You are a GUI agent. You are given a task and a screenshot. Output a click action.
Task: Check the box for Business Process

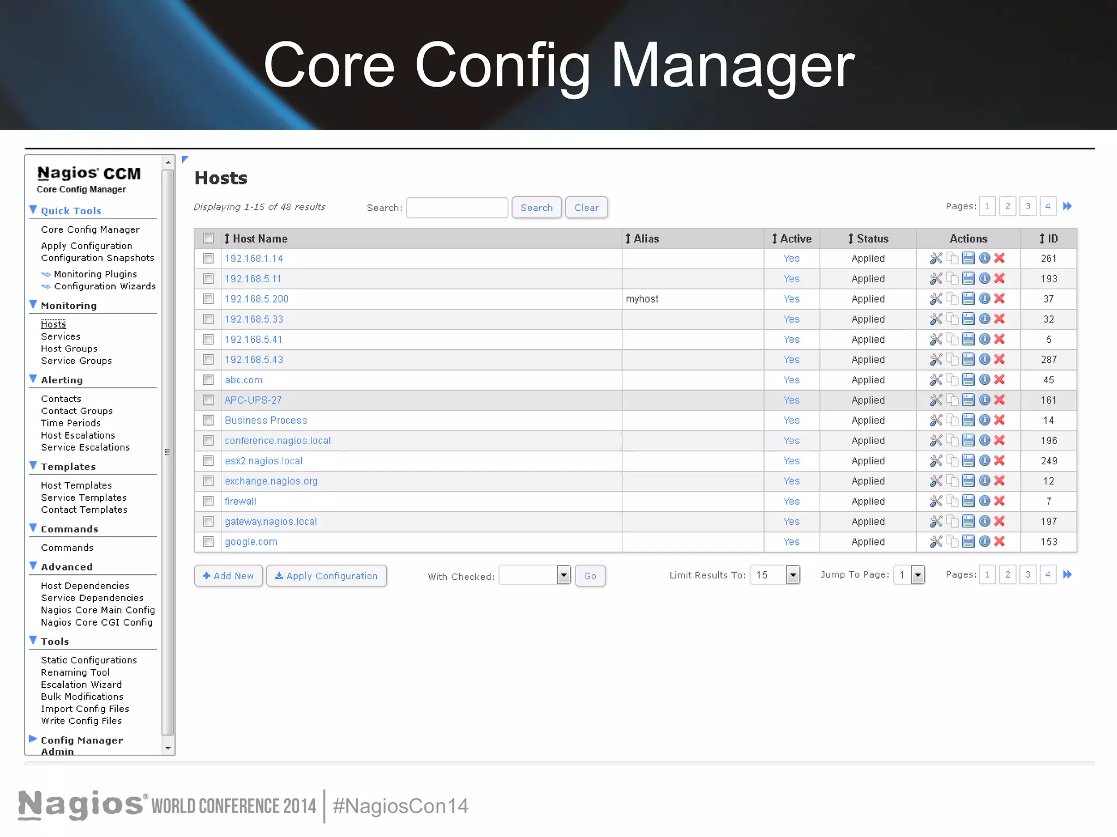(x=208, y=420)
